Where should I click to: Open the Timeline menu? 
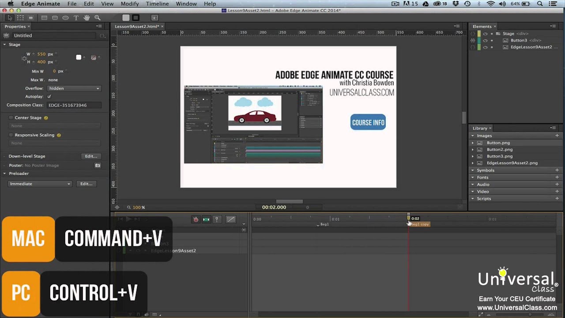(x=157, y=4)
